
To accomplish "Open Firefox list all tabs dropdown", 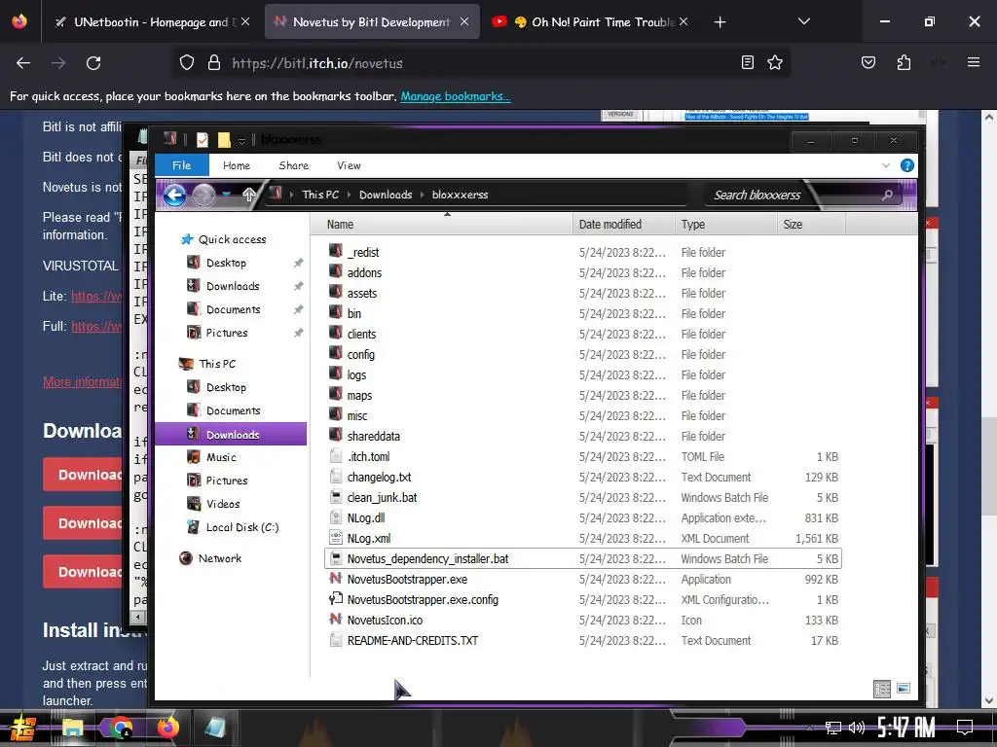I will [x=803, y=21].
